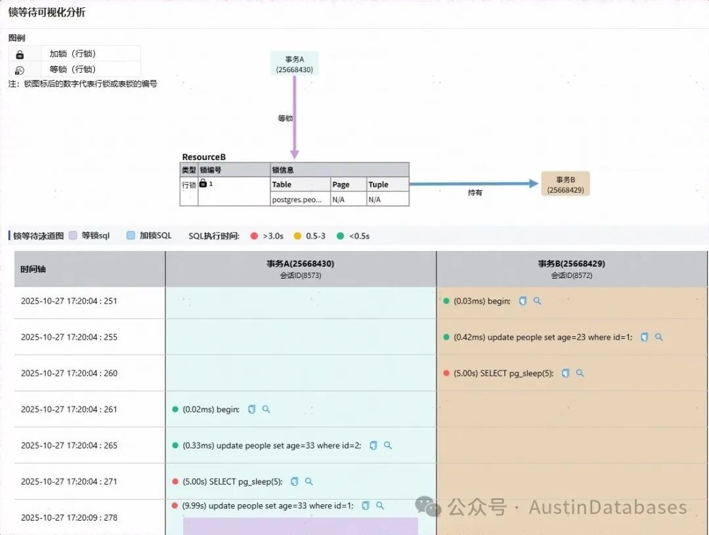Click the postgres.peo... table cell

coord(301,199)
